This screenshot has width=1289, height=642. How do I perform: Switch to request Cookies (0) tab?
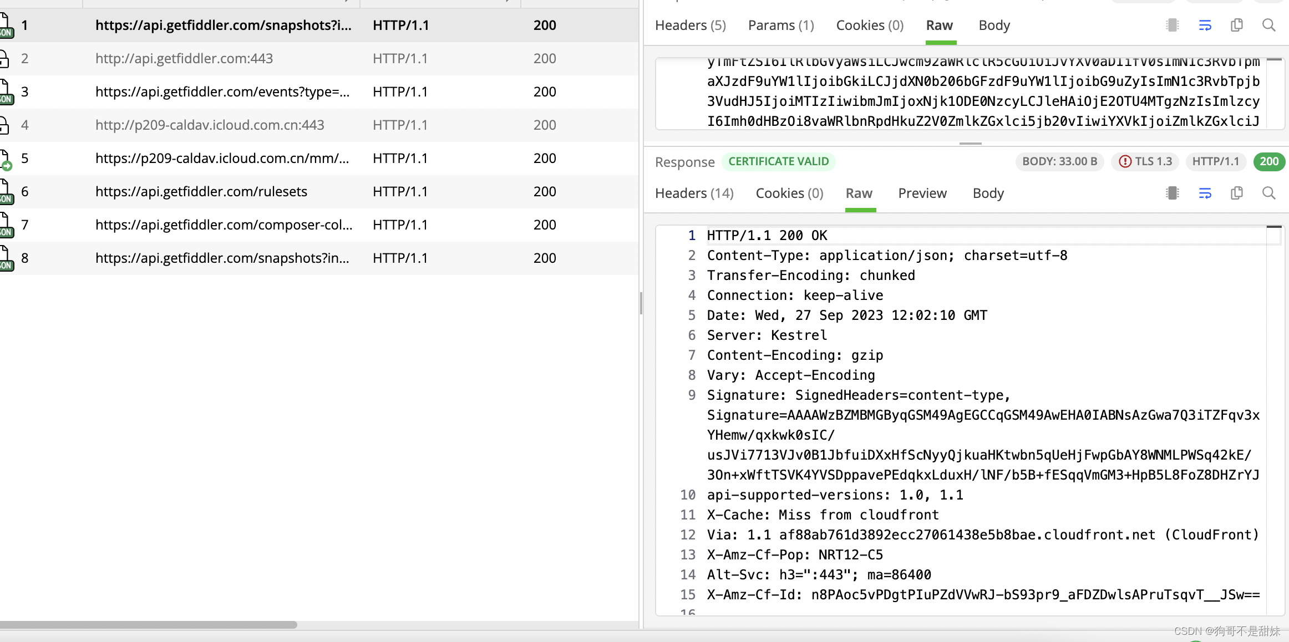870,26
